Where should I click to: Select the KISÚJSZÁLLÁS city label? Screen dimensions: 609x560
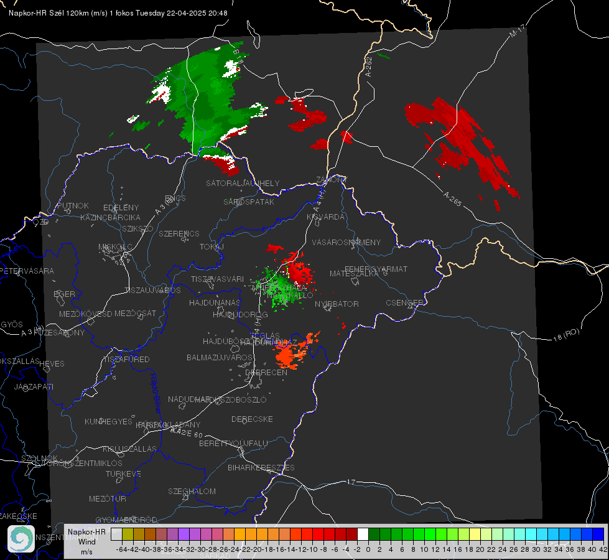click(129, 449)
